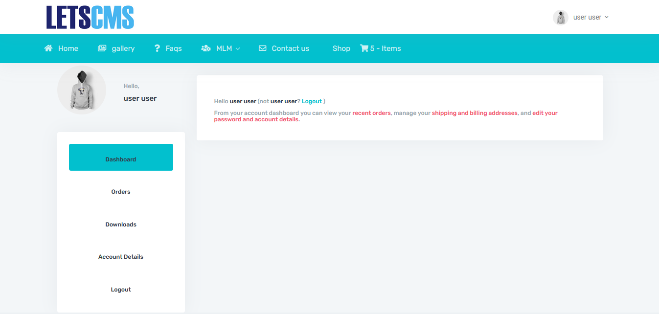Open Account Details in sidebar
Viewport: 659px width, 314px height.
pyautogui.click(x=121, y=257)
